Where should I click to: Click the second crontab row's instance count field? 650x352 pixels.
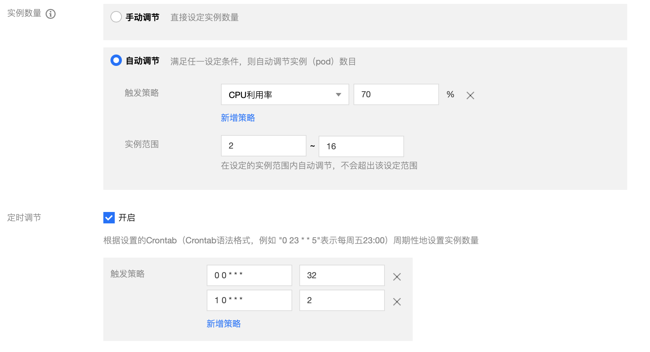342,300
